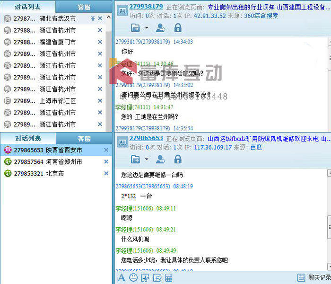Select conversation 福建省厦门市
The width and height of the screenshot is (331, 284).
[53, 42]
